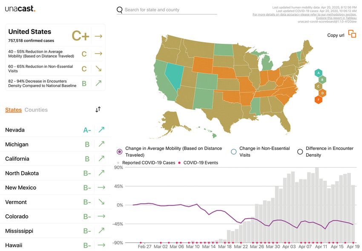Toggle the states list sort order arrows

(98, 109)
